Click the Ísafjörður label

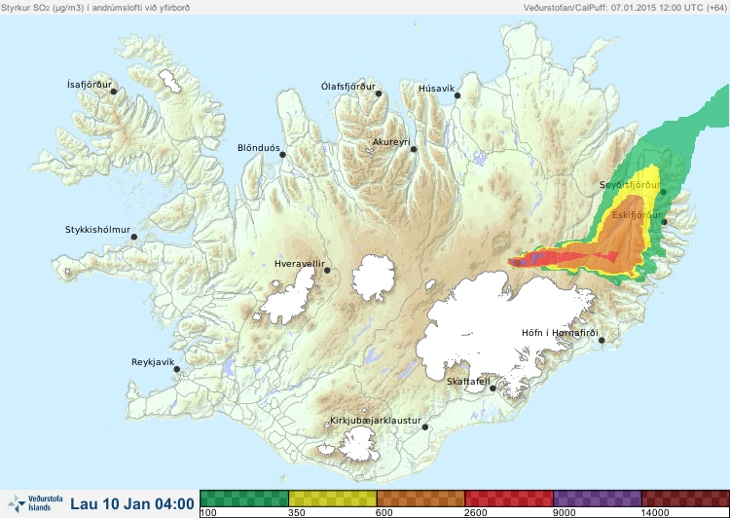click(x=90, y=85)
